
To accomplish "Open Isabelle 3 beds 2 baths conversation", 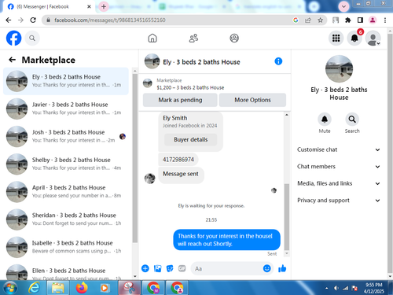I will tap(66, 247).
